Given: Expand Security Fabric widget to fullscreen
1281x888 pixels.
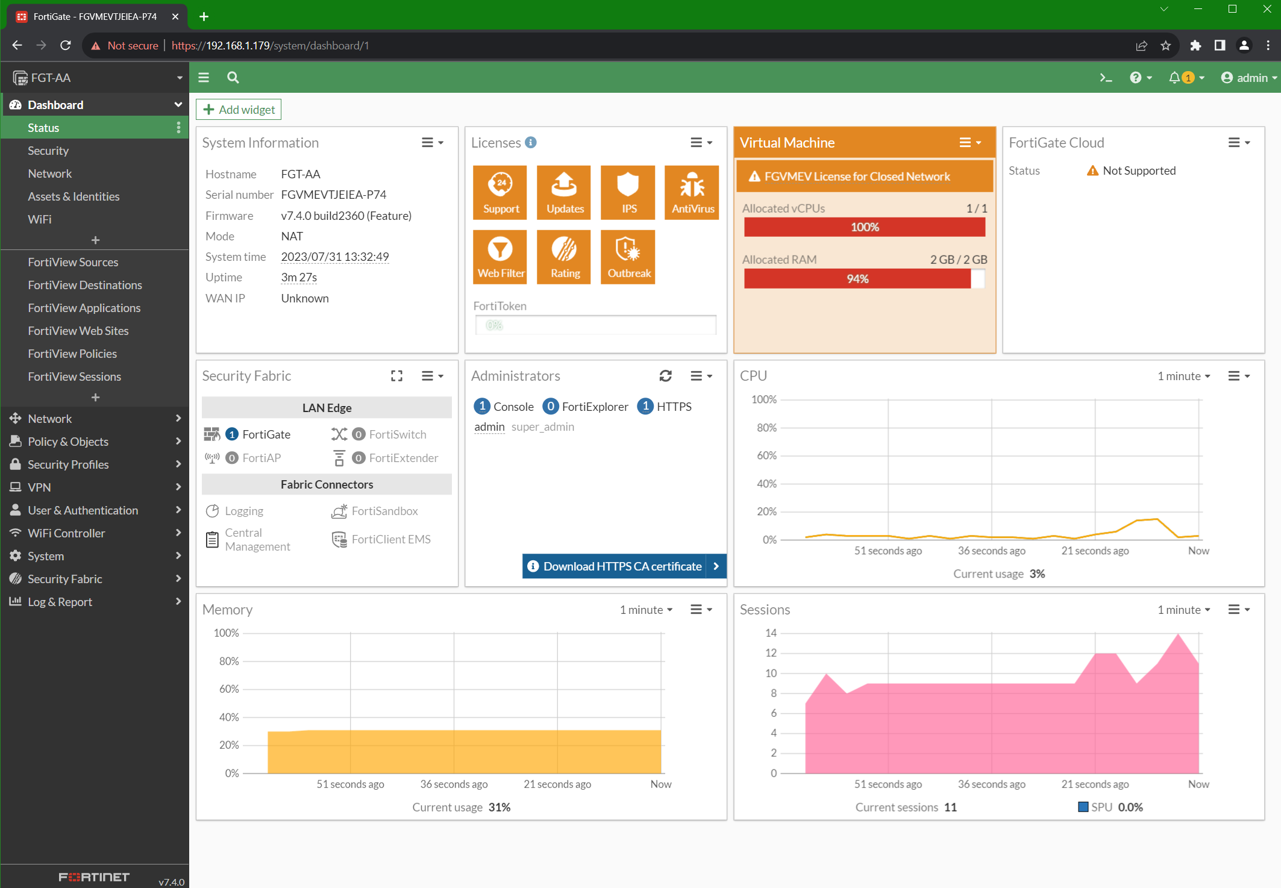Looking at the screenshot, I should coord(396,376).
